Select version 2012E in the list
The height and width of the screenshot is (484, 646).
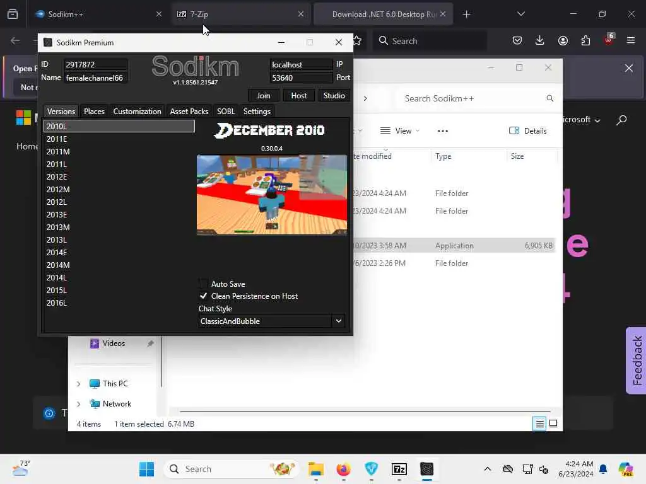tap(119, 176)
